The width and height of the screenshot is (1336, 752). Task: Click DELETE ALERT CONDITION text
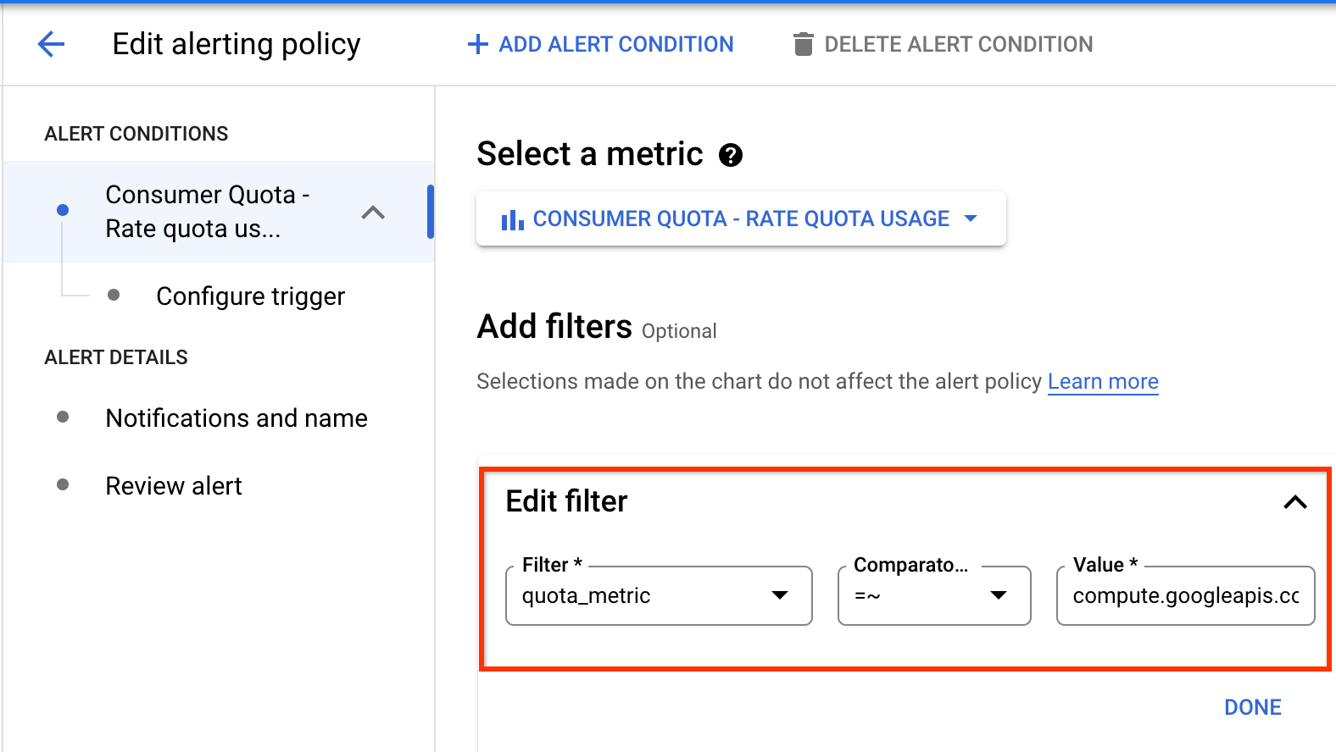coord(958,44)
